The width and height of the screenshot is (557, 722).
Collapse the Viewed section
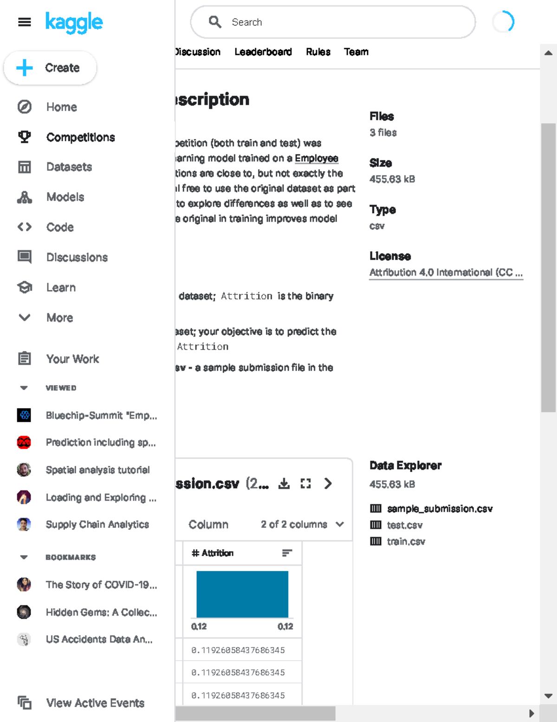pos(24,388)
